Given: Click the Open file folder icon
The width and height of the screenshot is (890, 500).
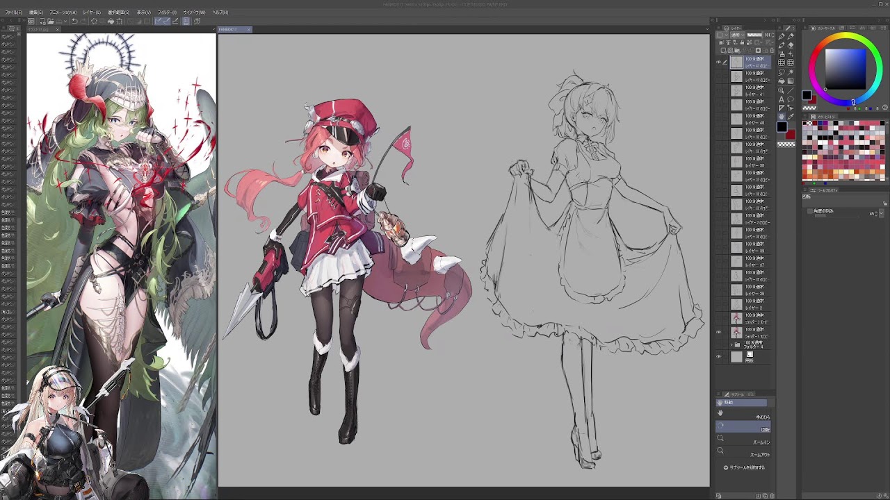Looking at the screenshot, I should [x=51, y=21].
